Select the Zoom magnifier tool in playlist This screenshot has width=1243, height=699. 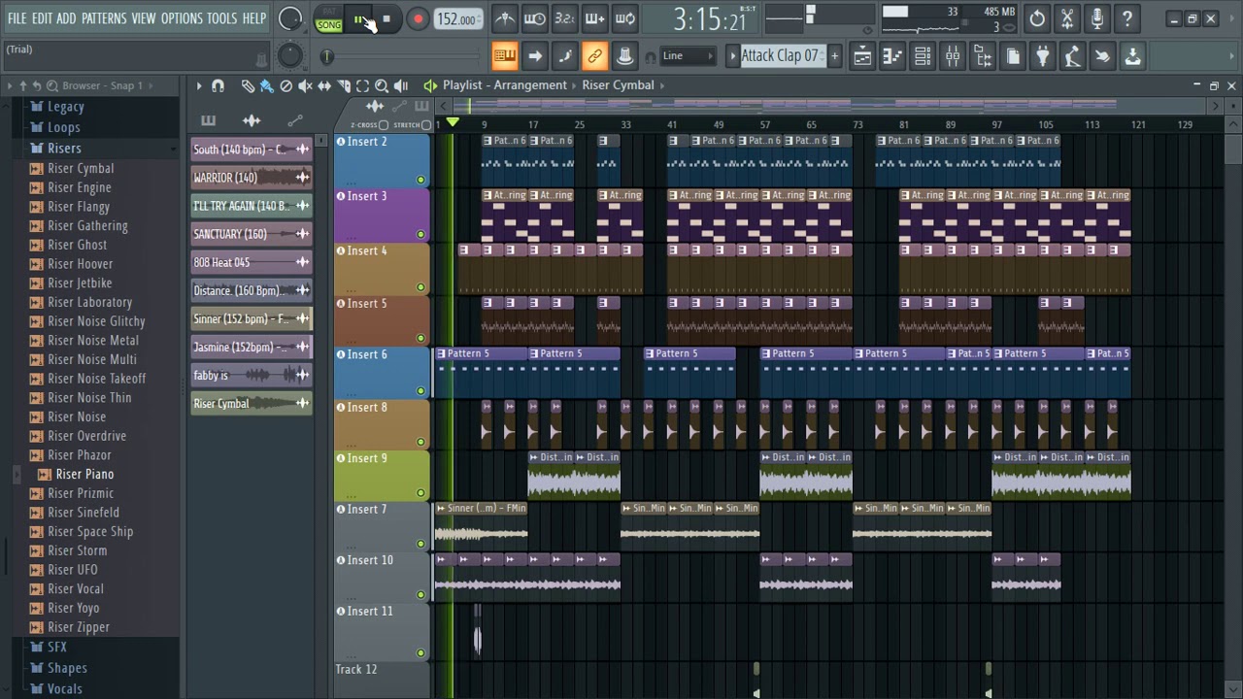tap(382, 85)
